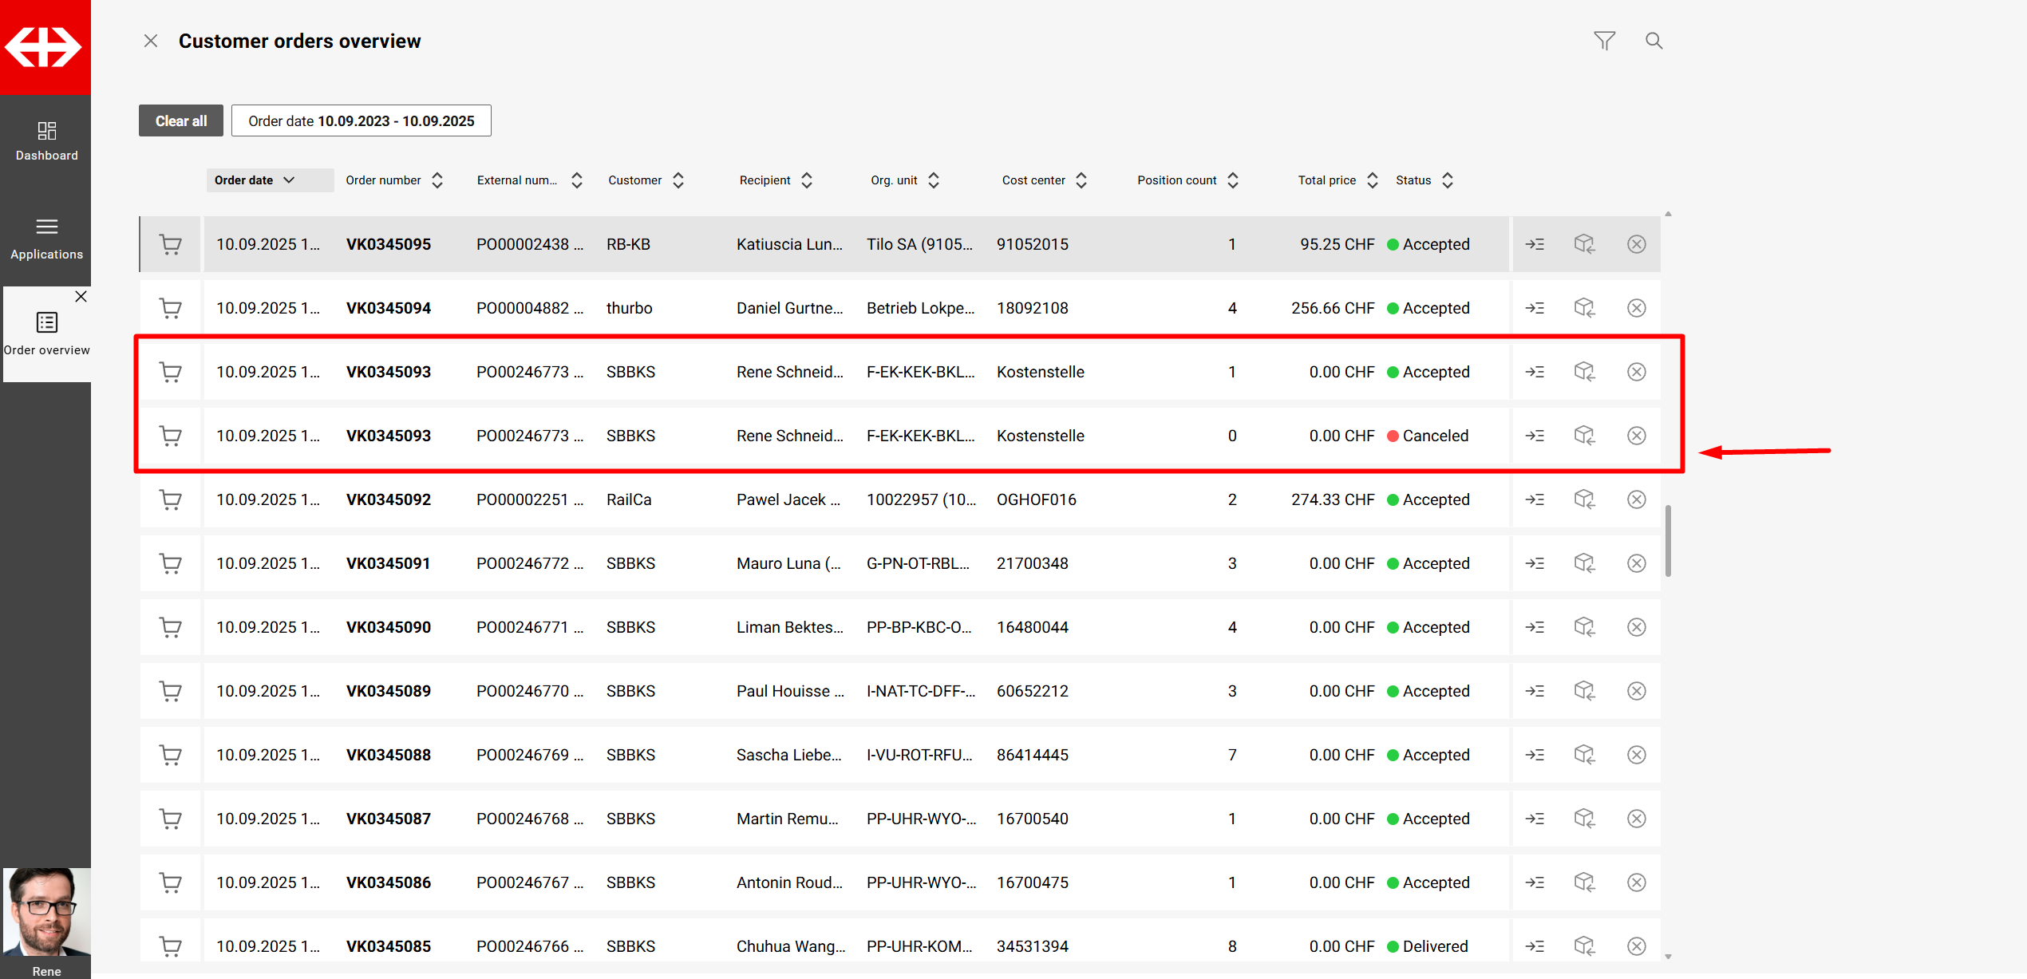Screen dimensions: 2027x979
Task: Open the Dashboard menu item
Action: click(46, 141)
